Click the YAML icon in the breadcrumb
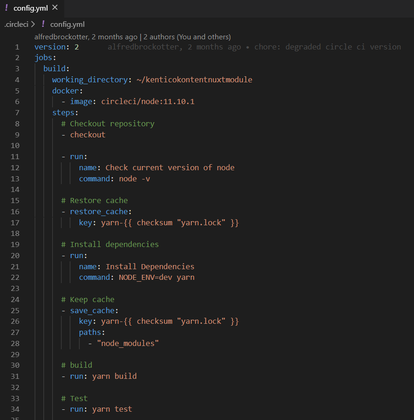Image resolution: width=414 pixels, height=420 pixels. pos(43,24)
